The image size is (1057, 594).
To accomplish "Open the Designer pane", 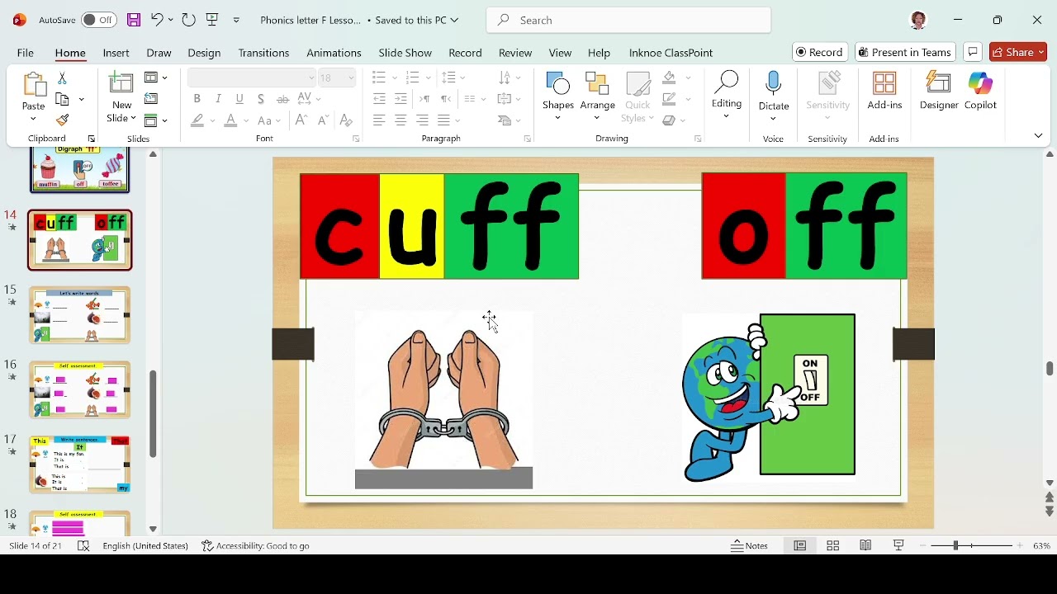I will pyautogui.click(x=940, y=91).
